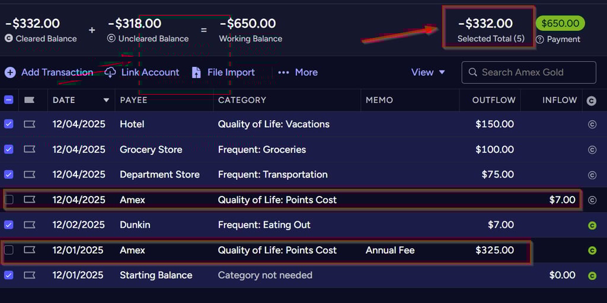The width and height of the screenshot is (607, 303).
Task: Click the Payee column header
Action: (x=134, y=100)
